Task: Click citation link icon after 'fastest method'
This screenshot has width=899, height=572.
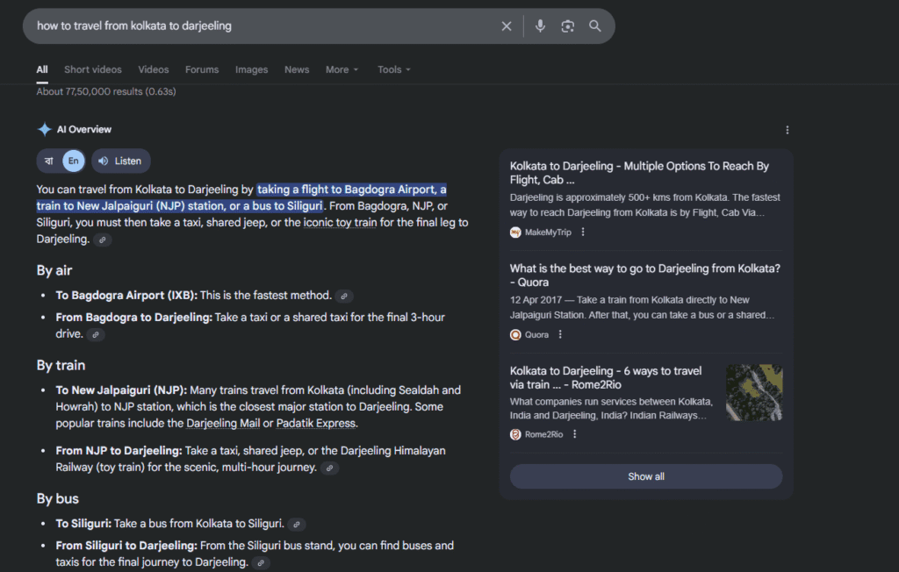Action: (345, 297)
